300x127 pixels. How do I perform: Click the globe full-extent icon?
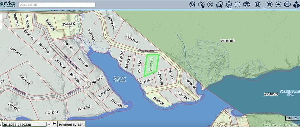(192, 4)
